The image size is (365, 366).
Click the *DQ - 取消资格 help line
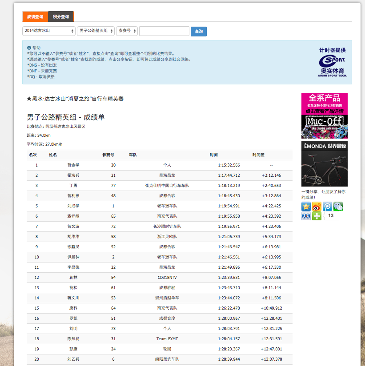coord(41,77)
